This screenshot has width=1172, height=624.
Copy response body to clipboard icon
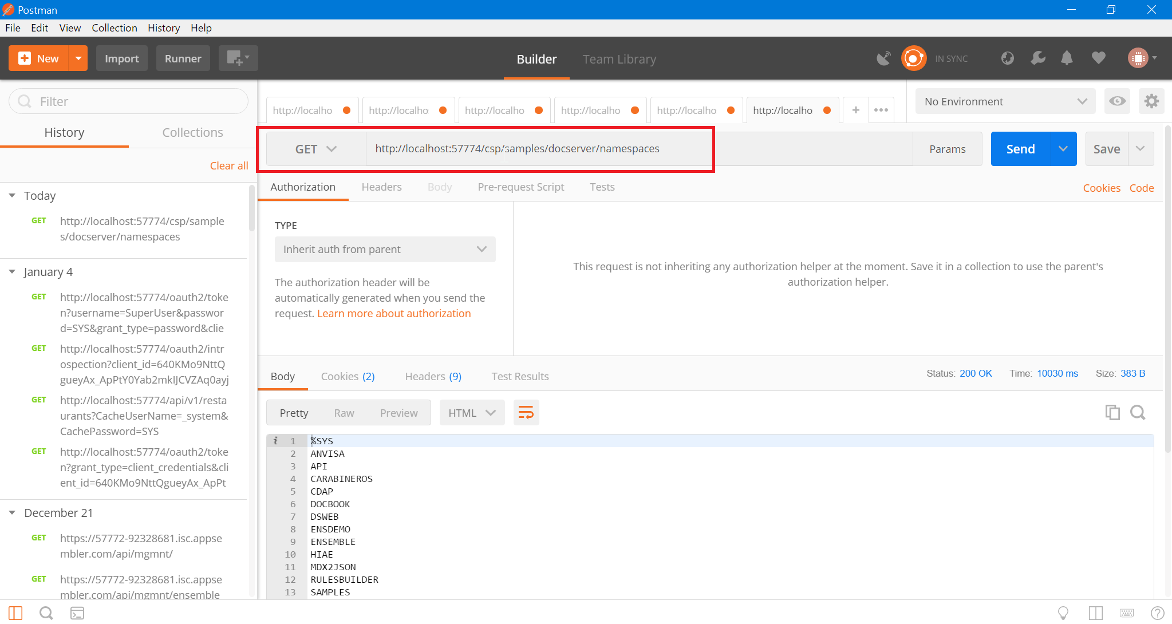(x=1112, y=412)
